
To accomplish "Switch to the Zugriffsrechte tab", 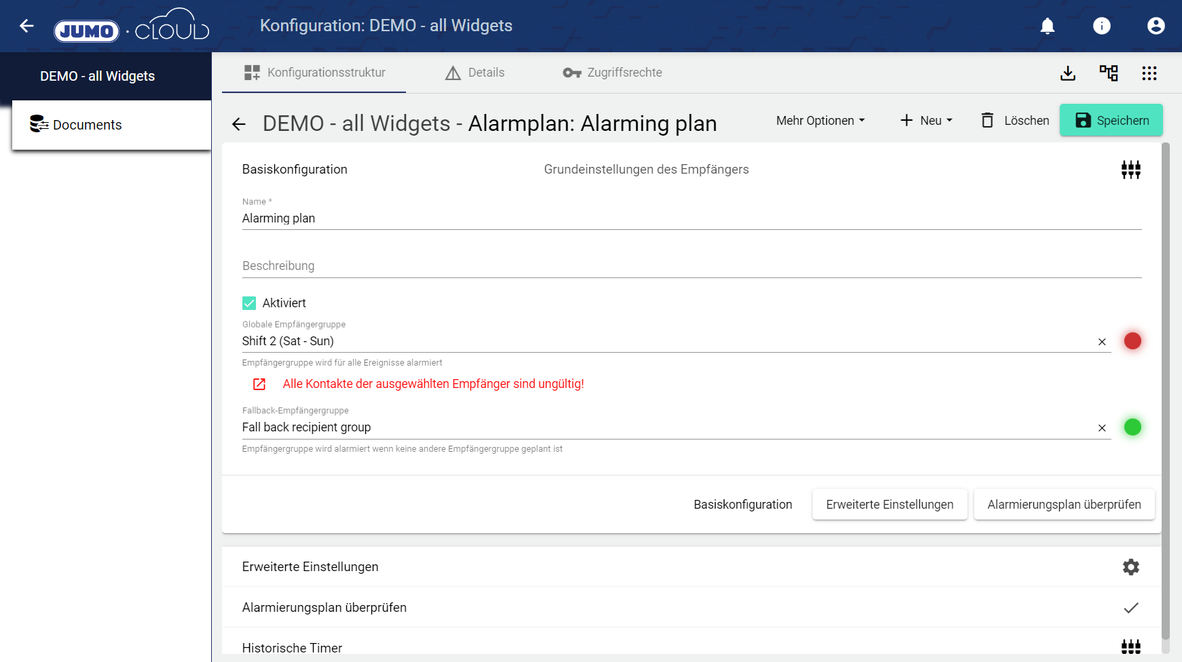I will coord(612,73).
